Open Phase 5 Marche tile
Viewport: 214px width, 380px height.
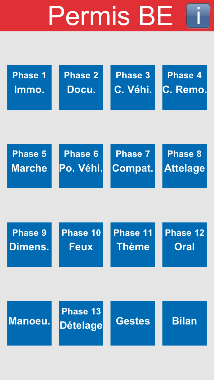[x=29, y=166]
